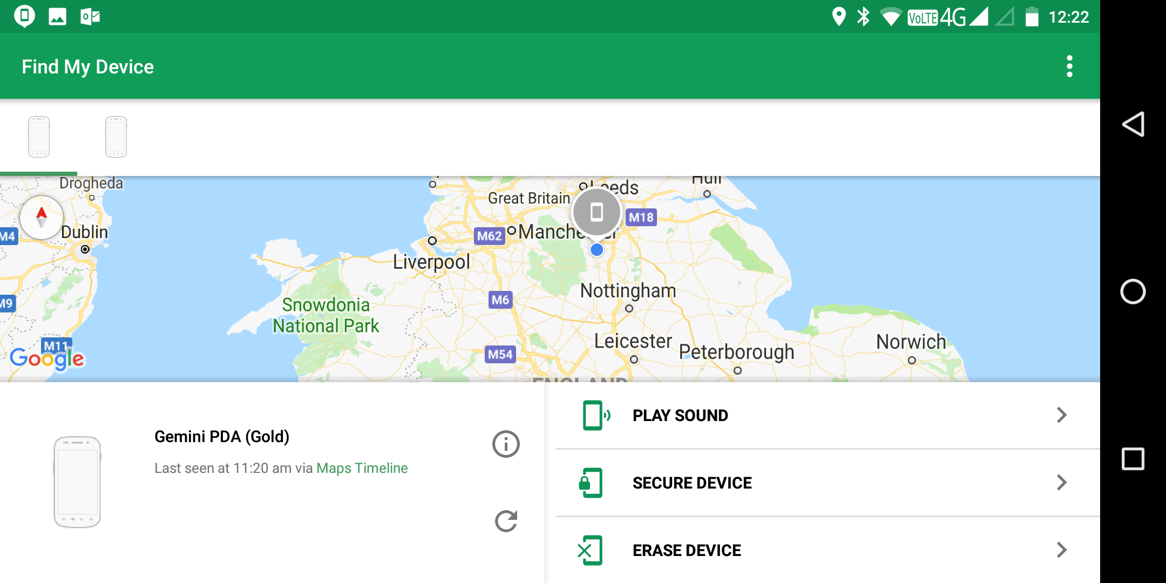Viewport: 1166px width, 583px height.
Task: Tap the Google logo on map
Action: (48, 358)
